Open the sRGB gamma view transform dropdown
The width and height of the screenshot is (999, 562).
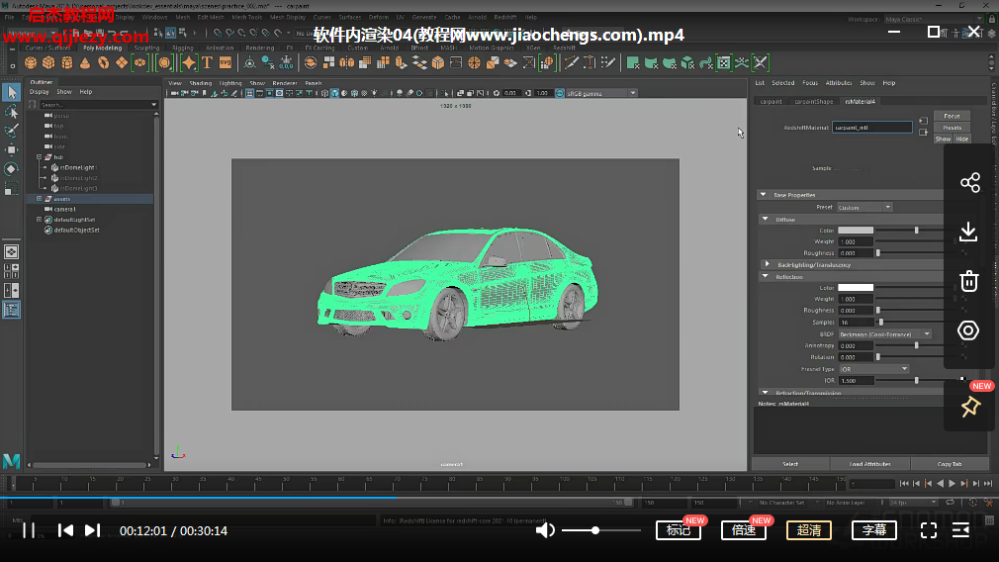[x=600, y=93]
